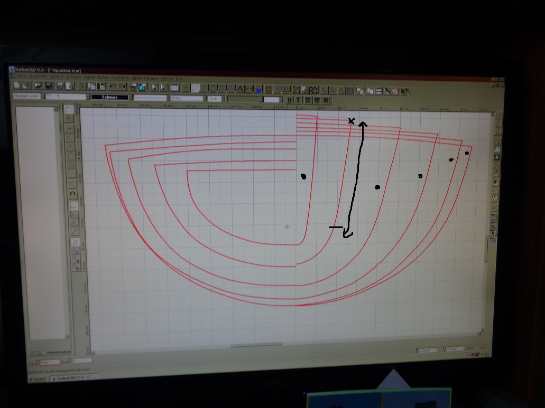Toggle underline 'U' text formatting

coord(290,100)
